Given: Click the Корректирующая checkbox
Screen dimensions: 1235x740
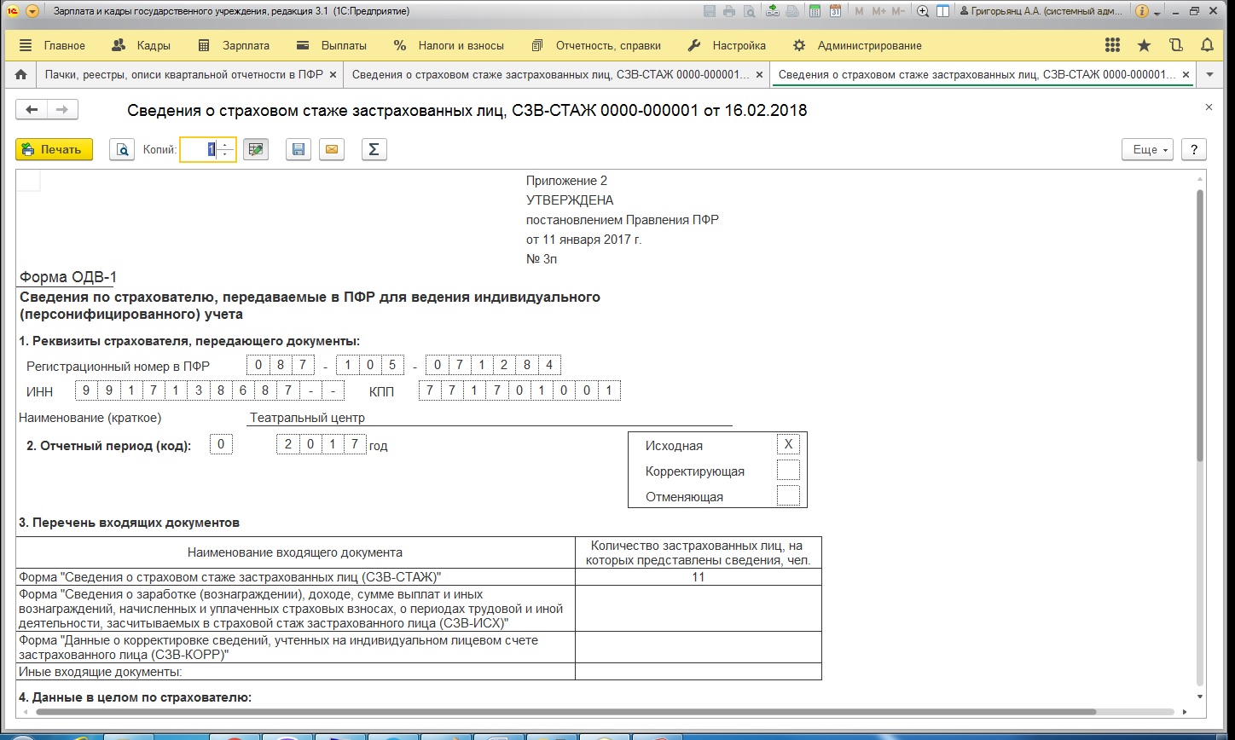Looking at the screenshot, I should (788, 471).
